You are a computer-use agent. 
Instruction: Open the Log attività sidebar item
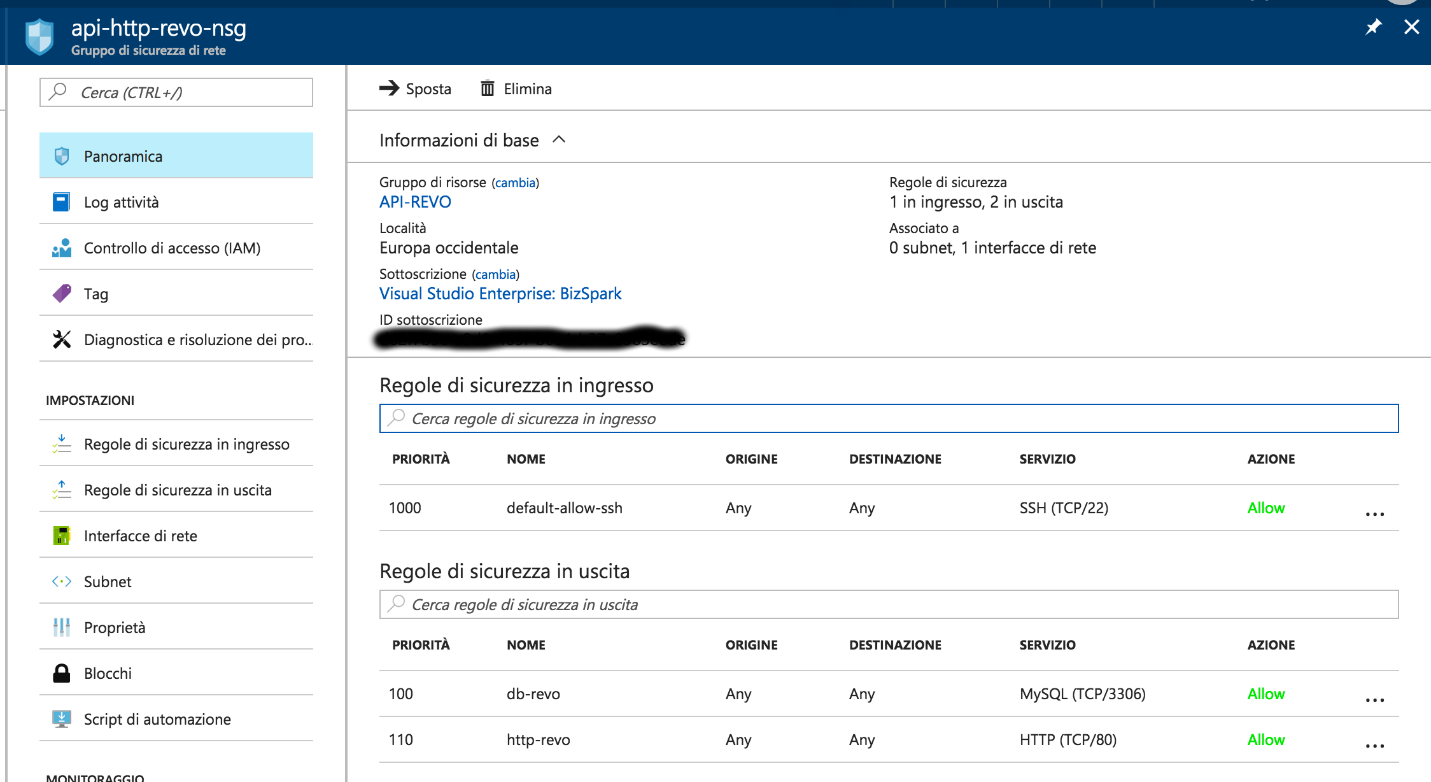[121, 202]
